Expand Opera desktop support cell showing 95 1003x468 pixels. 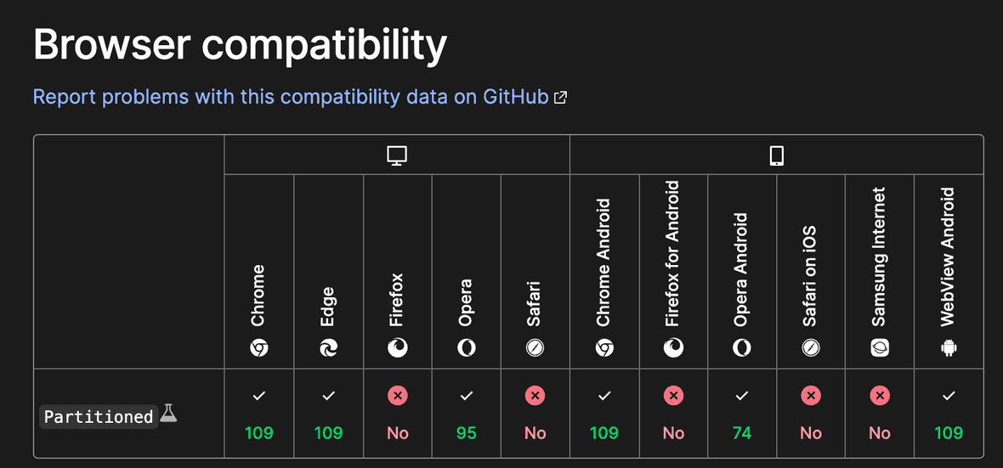(467, 414)
